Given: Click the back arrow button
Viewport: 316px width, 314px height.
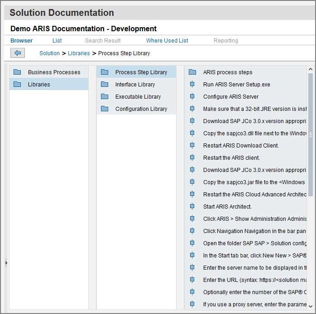Looking at the screenshot, I should point(18,53).
